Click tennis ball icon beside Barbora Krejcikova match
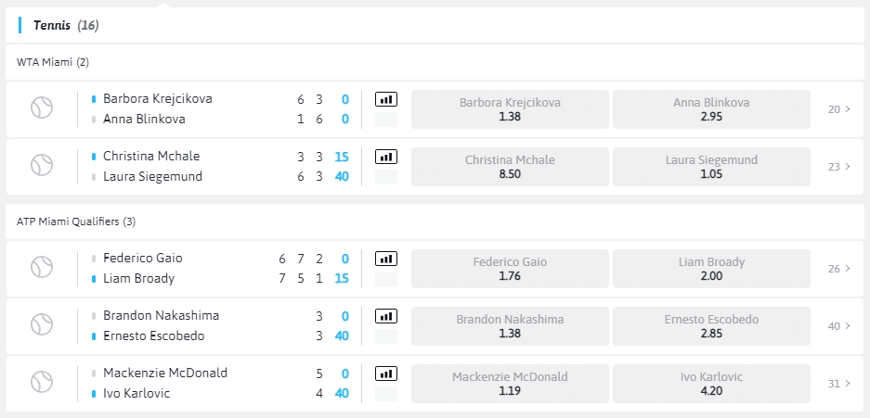Image resolution: width=870 pixels, height=418 pixels. pyautogui.click(x=42, y=108)
